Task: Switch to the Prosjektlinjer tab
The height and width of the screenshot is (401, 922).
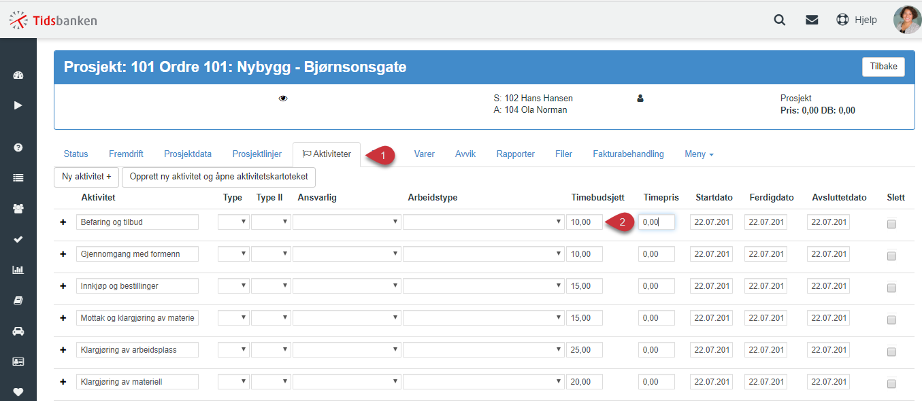Action: (257, 154)
